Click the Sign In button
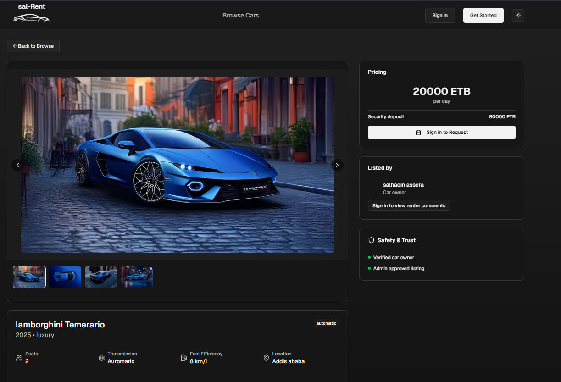Viewport: 561px width, 382px height. click(x=440, y=15)
